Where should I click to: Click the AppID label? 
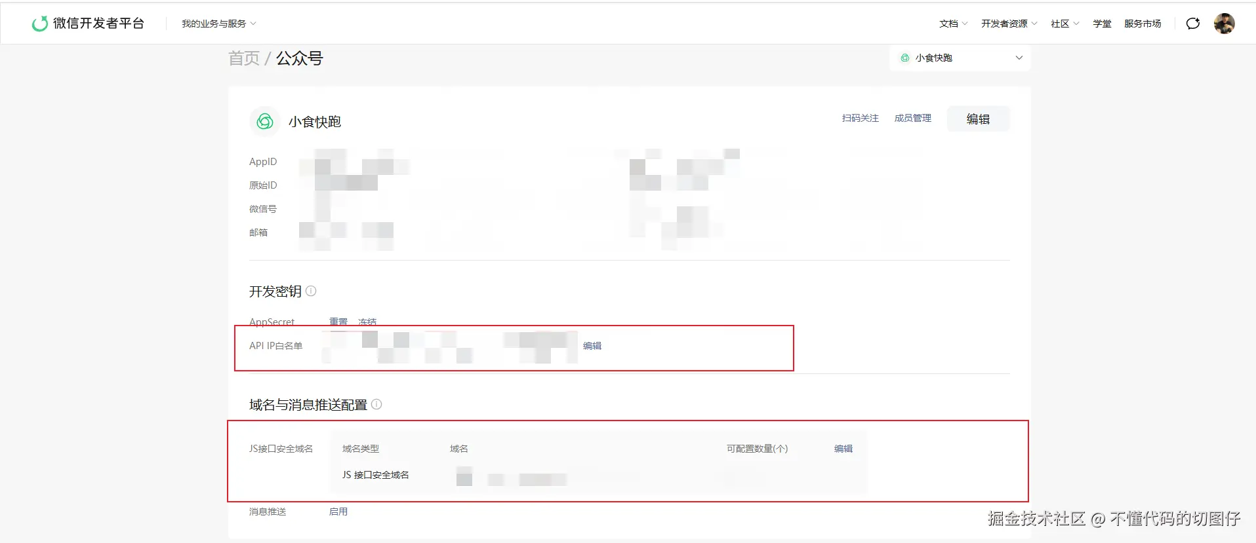pos(263,162)
